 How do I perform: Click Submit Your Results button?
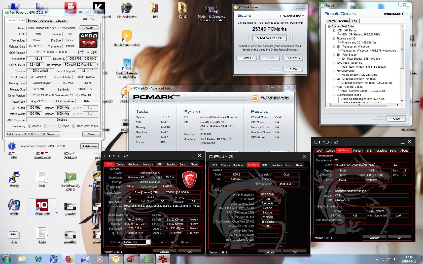270,38
